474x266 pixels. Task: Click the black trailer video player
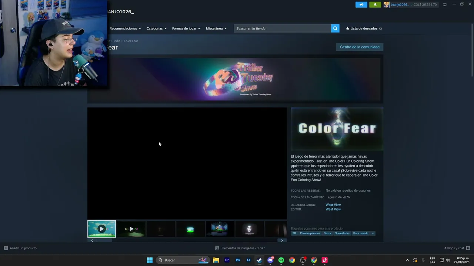(x=187, y=163)
